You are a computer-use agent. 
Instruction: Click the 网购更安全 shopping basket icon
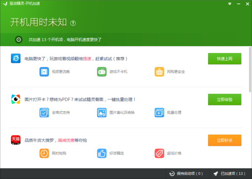click(x=159, y=72)
